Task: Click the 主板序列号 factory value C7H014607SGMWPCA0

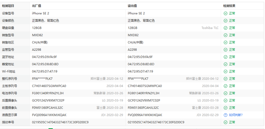Action: pyautogui.click(x=49, y=86)
